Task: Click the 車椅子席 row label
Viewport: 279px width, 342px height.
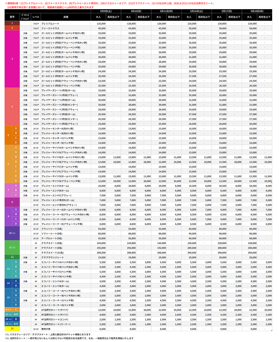Action: pyautogui.click(x=46, y=329)
